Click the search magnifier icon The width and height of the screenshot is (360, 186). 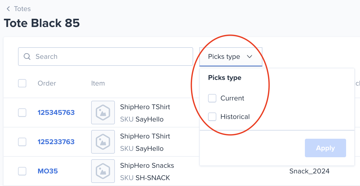[x=27, y=57]
